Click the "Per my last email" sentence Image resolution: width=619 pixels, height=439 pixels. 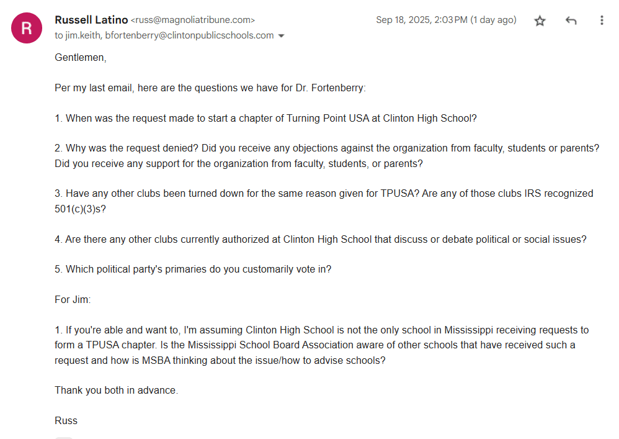[x=210, y=88]
